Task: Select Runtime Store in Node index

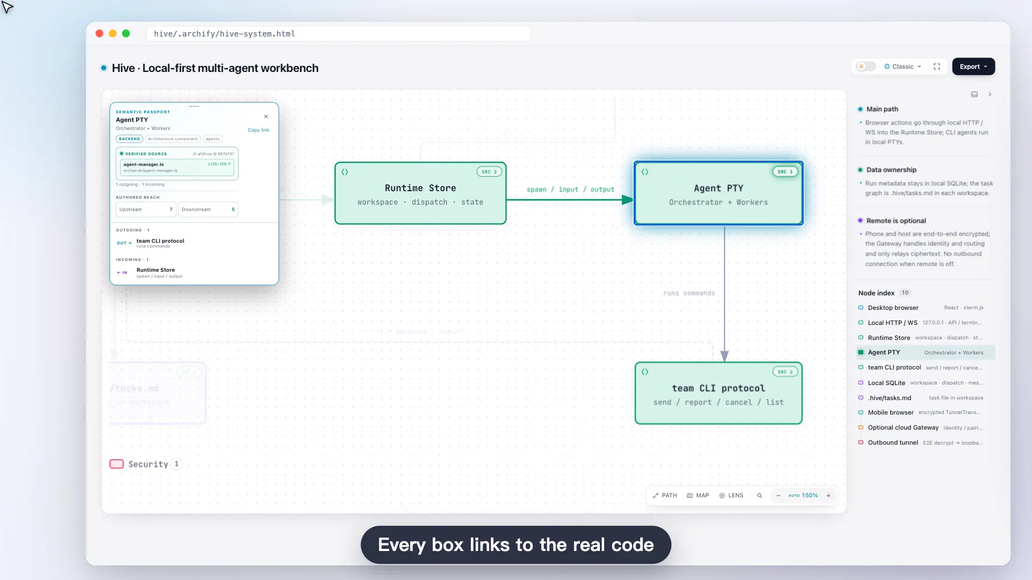Action: pos(926,338)
